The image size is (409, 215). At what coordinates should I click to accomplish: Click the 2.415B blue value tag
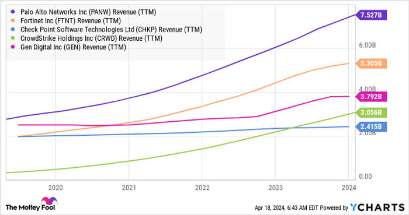pos(371,126)
